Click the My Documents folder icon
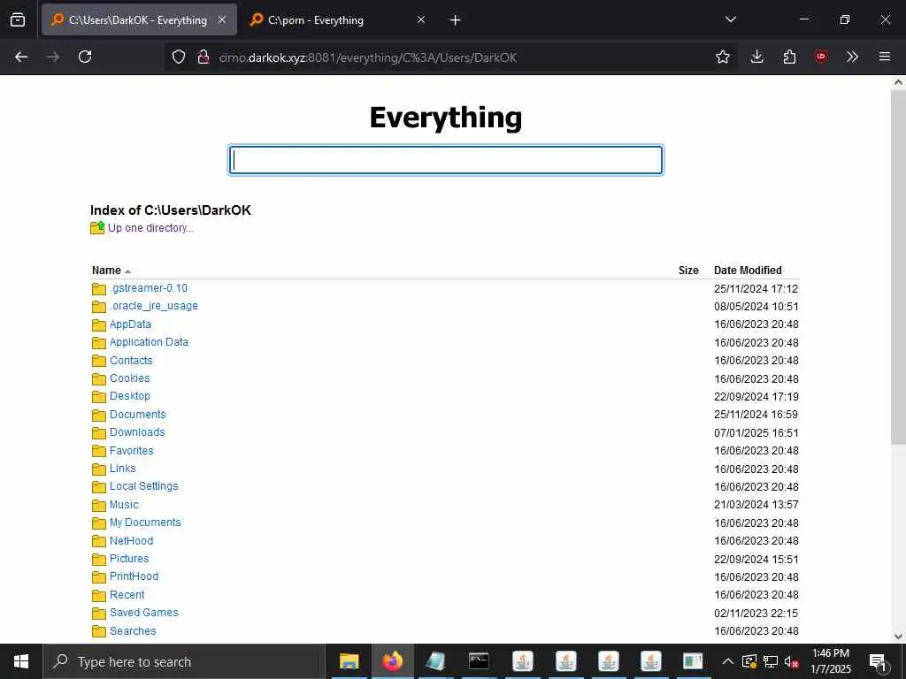This screenshot has width=906, height=679. click(x=99, y=523)
